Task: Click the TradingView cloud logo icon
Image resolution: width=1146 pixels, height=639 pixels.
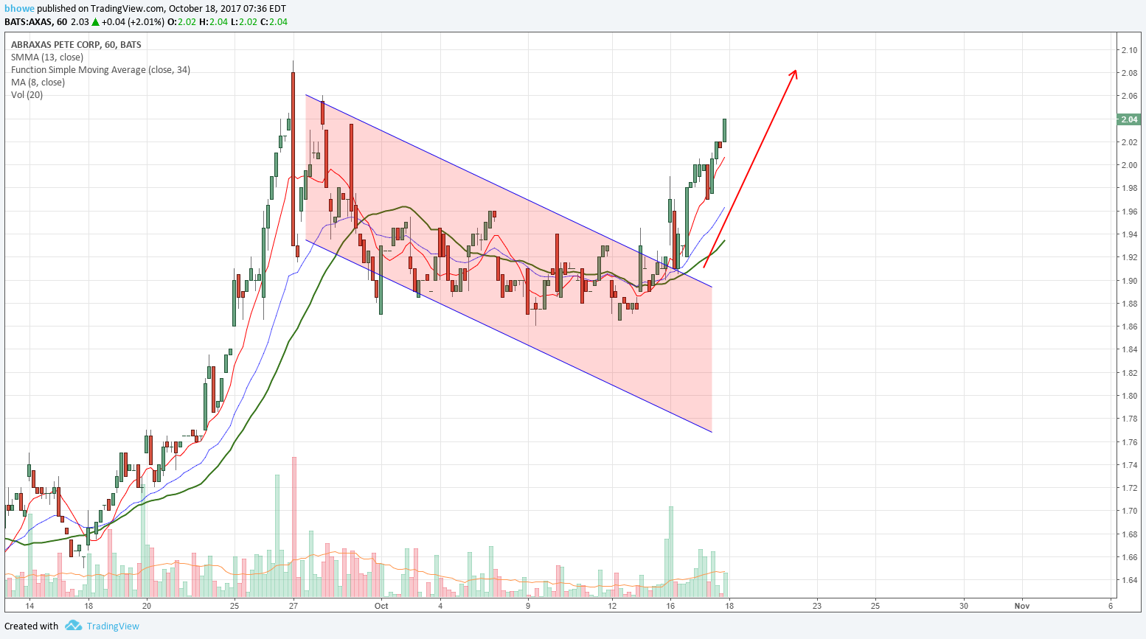Action: coord(73,626)
